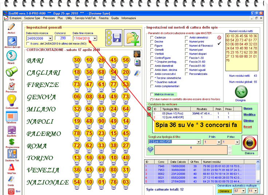This screenshot has height=195, width=268.
Task: Expand the tipologia di filtro combo box
Action: 198,142
